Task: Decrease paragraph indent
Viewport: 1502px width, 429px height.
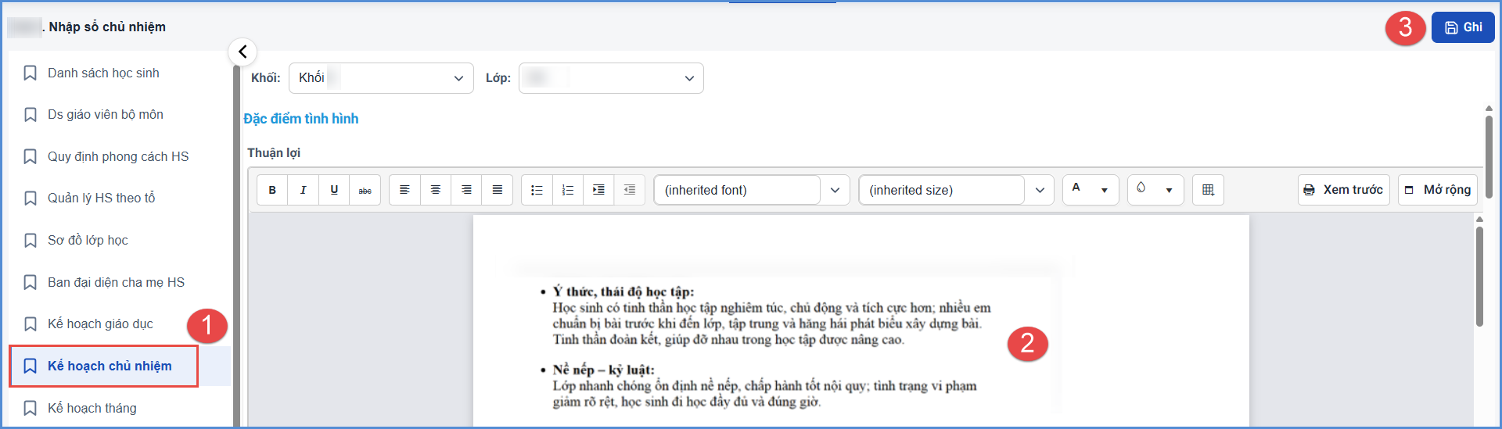Action: point(629,190)
